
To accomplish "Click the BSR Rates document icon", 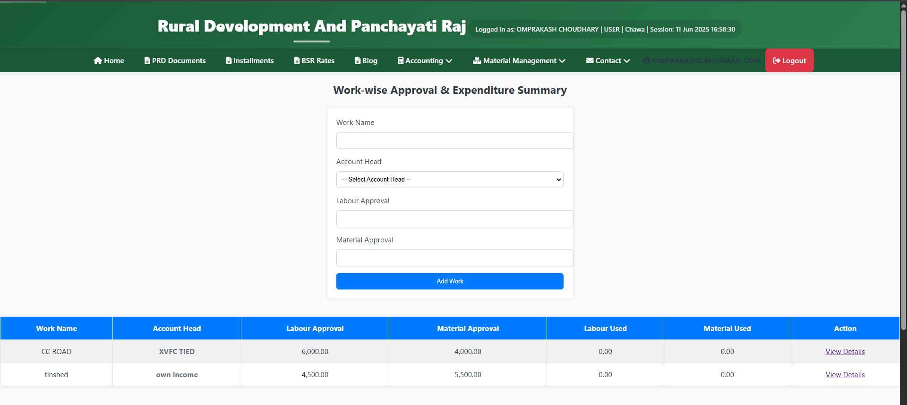I will 297,61.
